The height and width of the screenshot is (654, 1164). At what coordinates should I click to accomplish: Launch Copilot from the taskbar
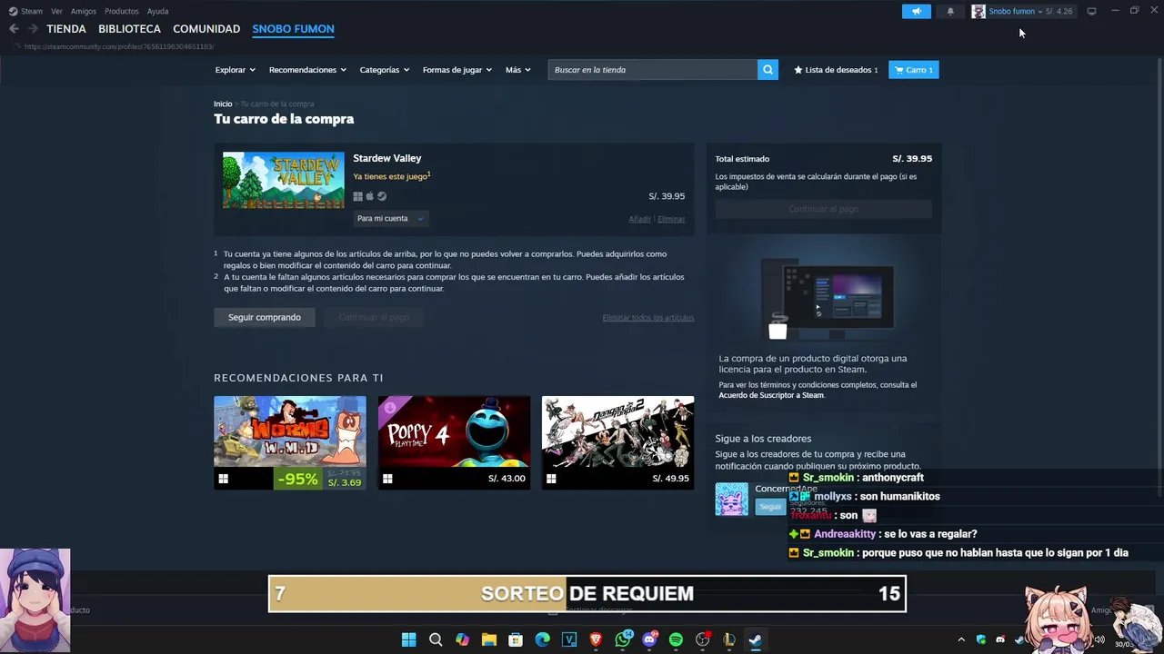pos(462,640)
